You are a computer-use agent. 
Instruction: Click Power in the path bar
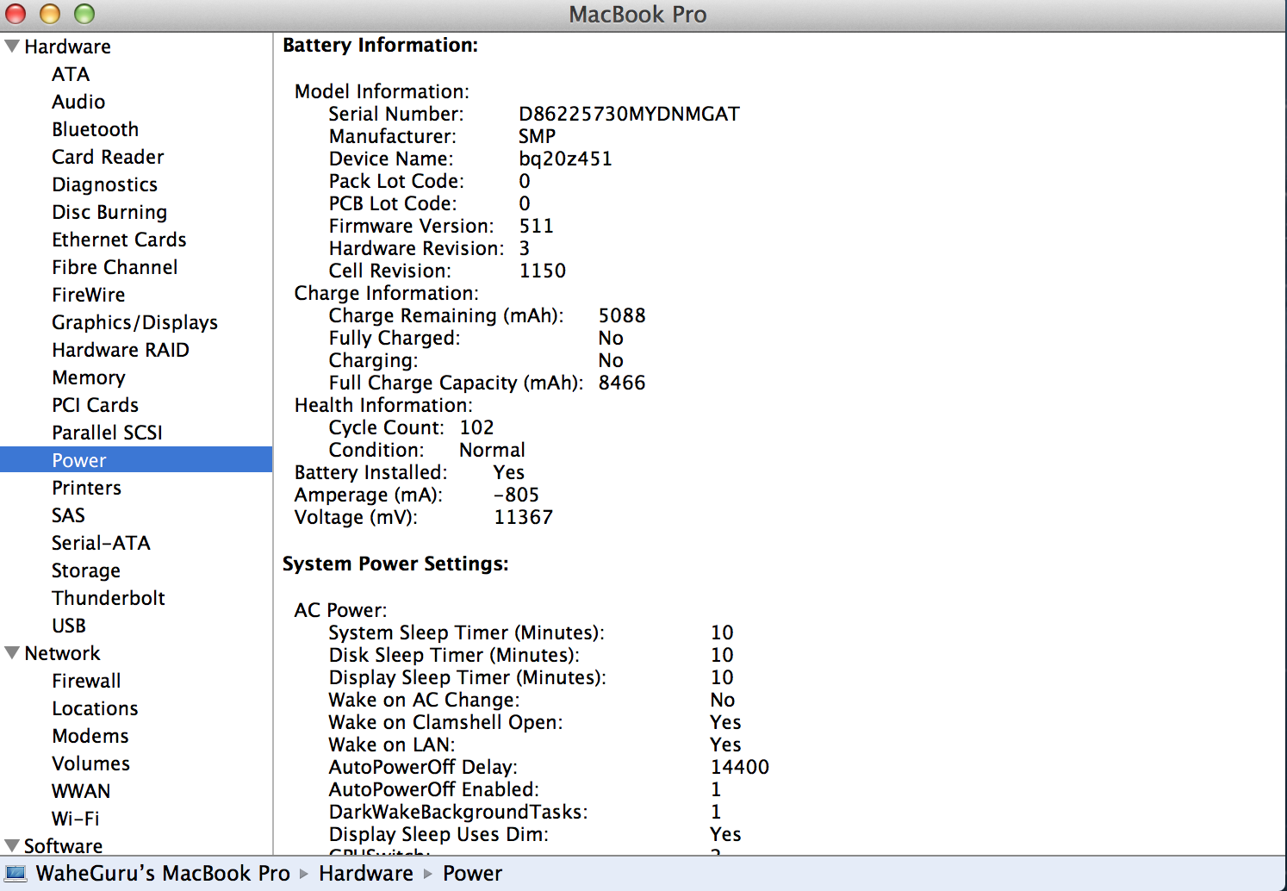[472, 874]
